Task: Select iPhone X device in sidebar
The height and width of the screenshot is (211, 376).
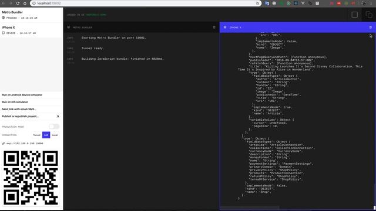Action: click(x=31, y=30)
